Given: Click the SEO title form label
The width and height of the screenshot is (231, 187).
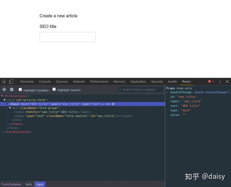Looking at the screenshot, I should click(x=48, y=27).
